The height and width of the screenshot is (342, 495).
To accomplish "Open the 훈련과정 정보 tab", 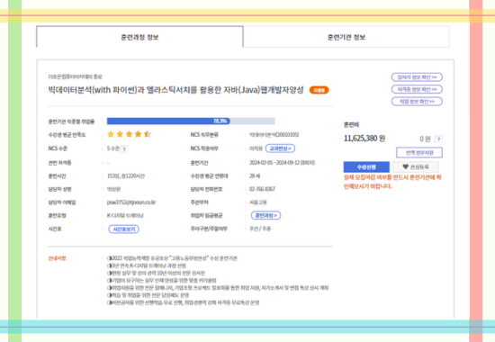I will click(139, 37).
